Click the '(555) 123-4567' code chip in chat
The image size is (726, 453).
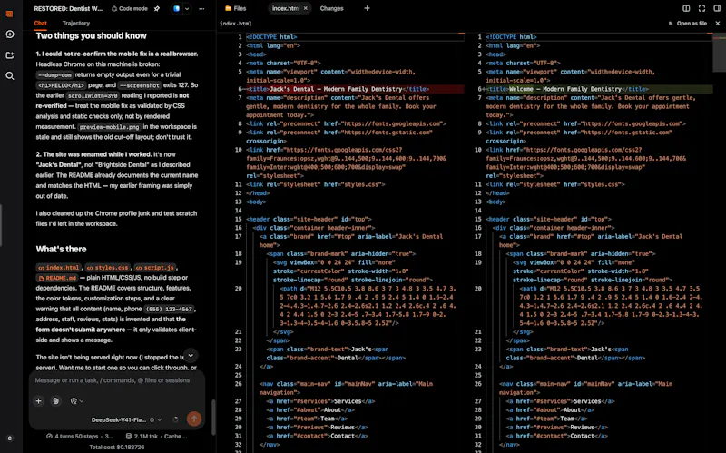pyautogui.click(x=169, y=309)
